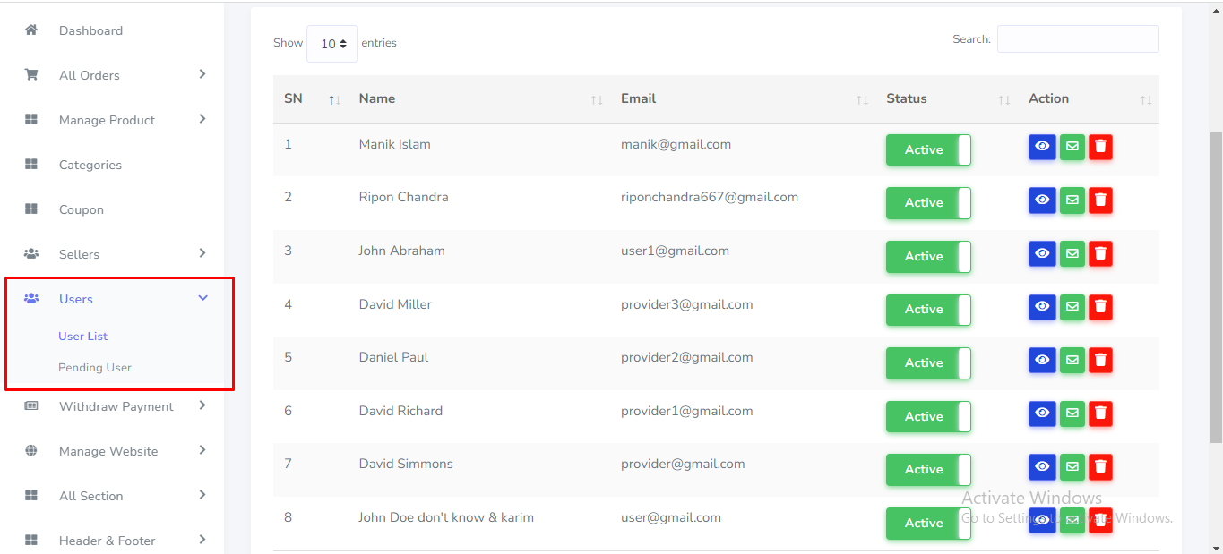Open Categories in the sidebar

(x=90, y=165)
